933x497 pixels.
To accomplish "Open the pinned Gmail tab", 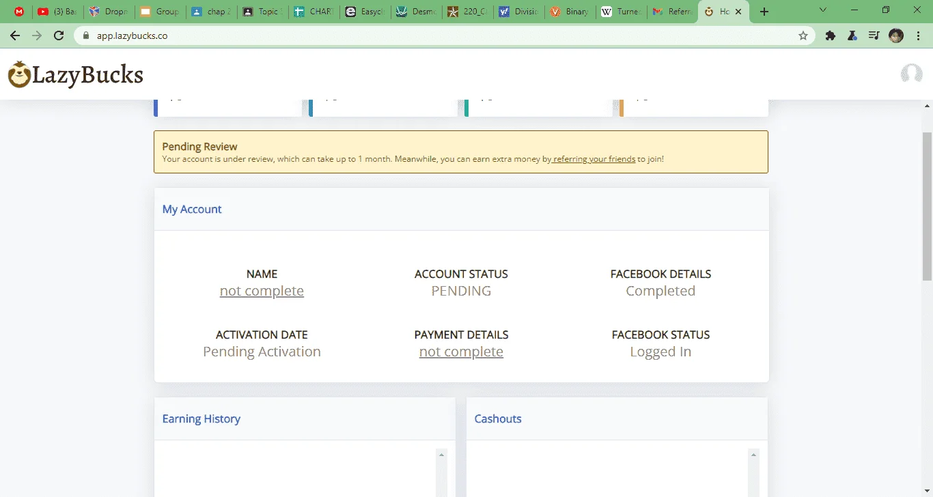I will point(19,12).
